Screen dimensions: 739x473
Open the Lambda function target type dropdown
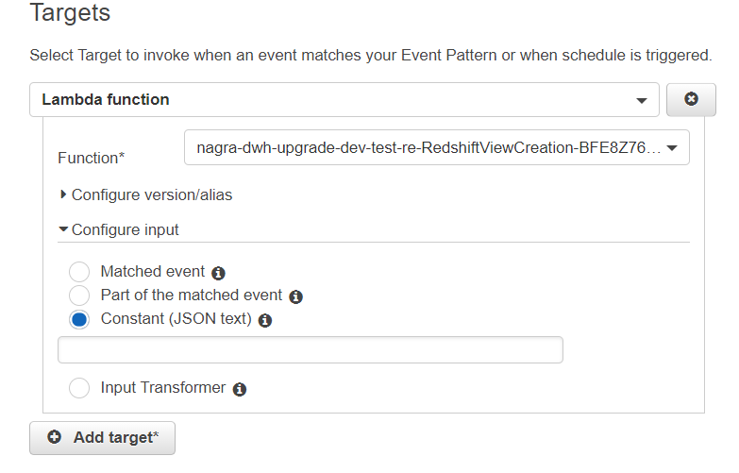[344, 100]
